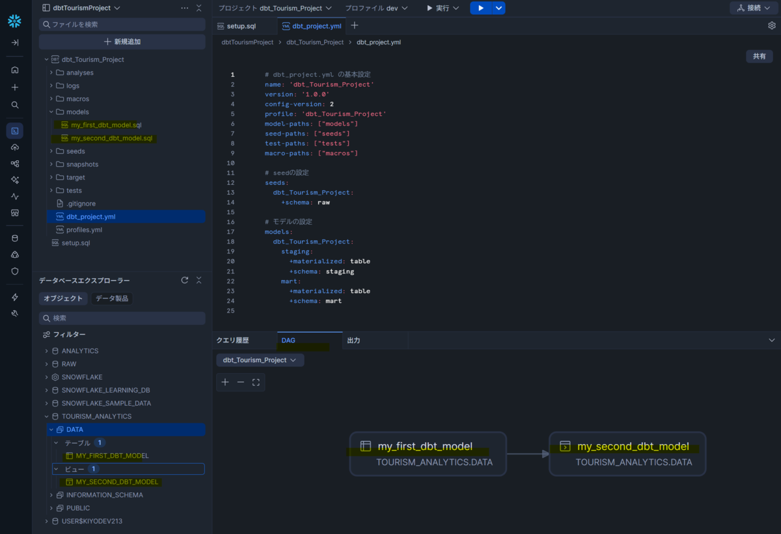Open the 実行 command dropdown

[x=443, y=8]
